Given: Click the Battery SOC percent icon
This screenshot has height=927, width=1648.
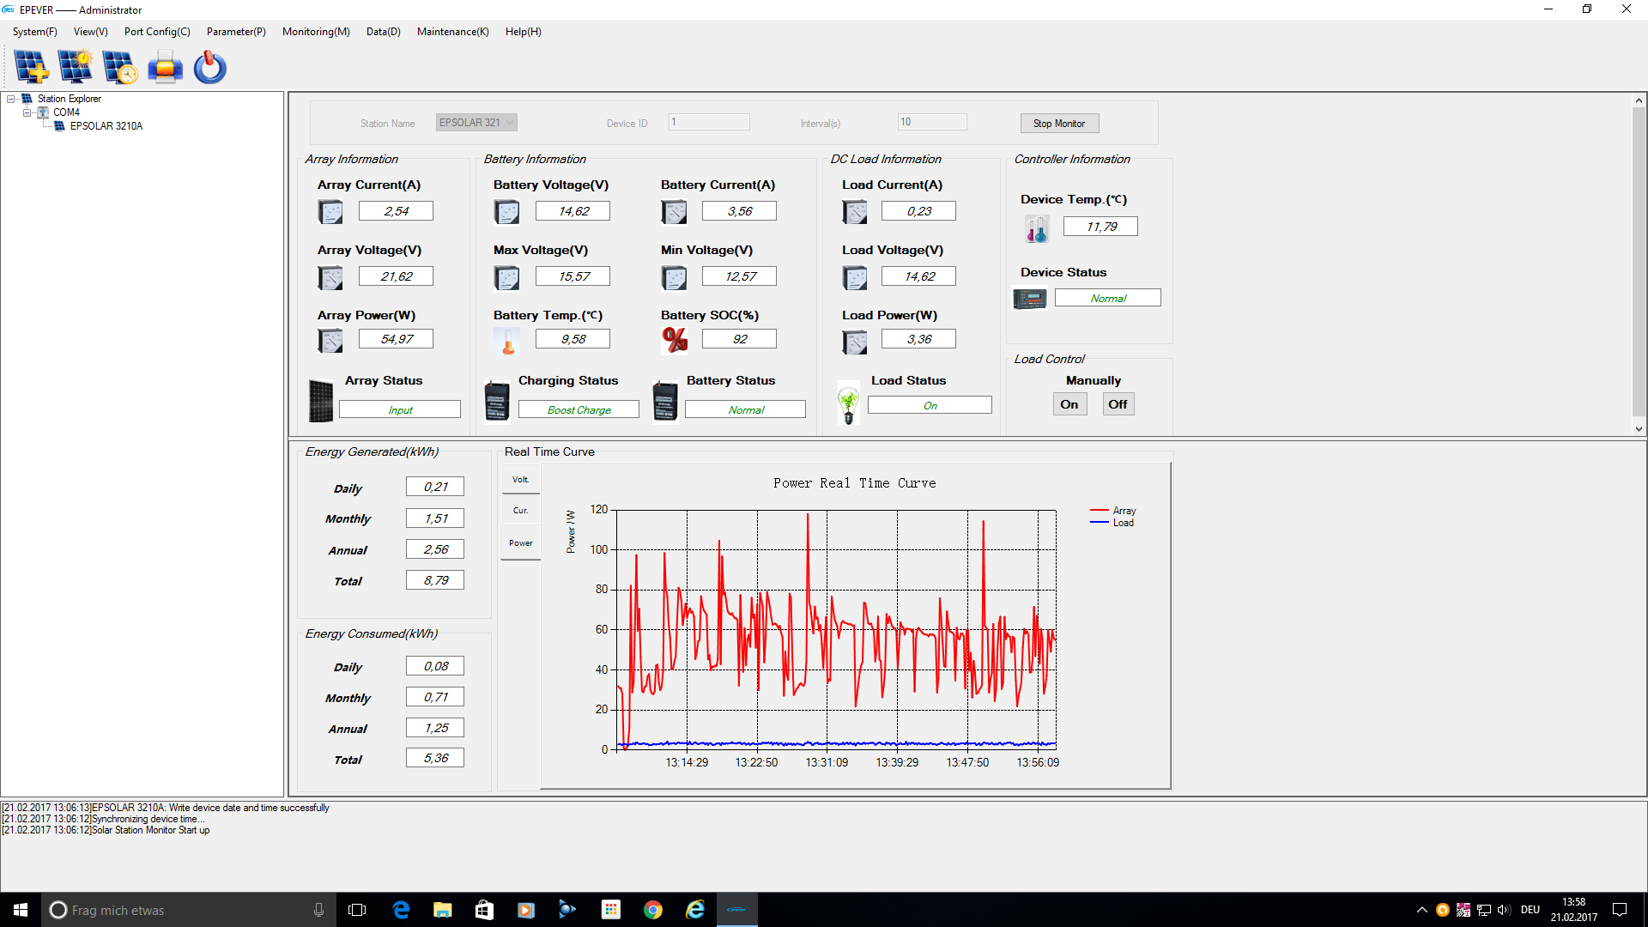Looking at the screenshot, I should tap(675, 340).
